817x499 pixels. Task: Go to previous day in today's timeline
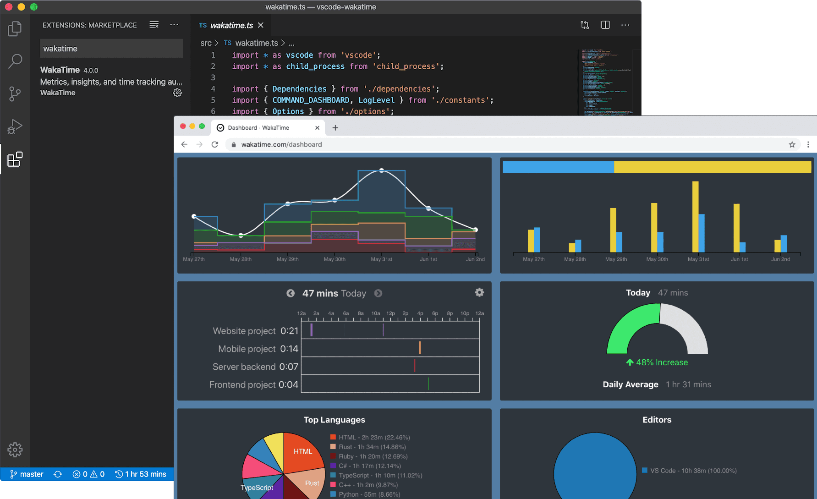(x=291, y=293)
